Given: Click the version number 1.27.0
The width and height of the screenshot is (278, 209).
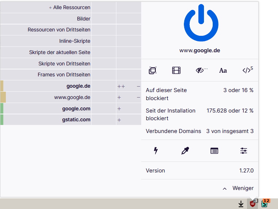Looking at the screenshot, I should point(246,171).
